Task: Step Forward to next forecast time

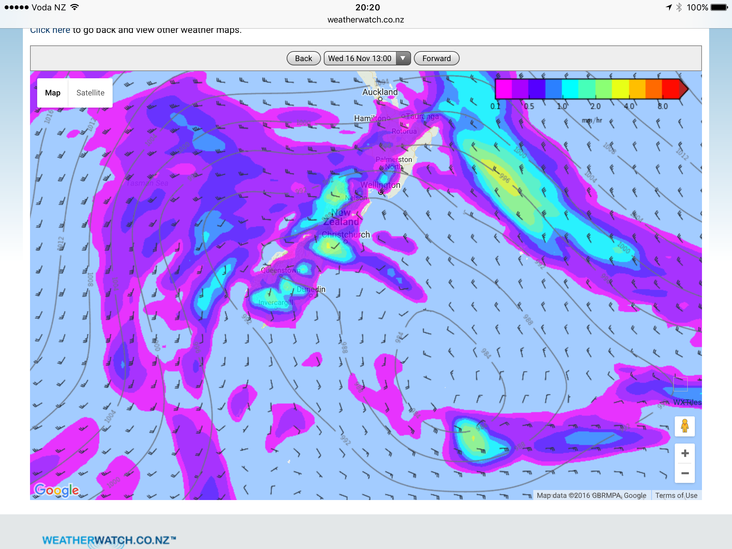Action: pyautogui.click(x=436, y=58)
